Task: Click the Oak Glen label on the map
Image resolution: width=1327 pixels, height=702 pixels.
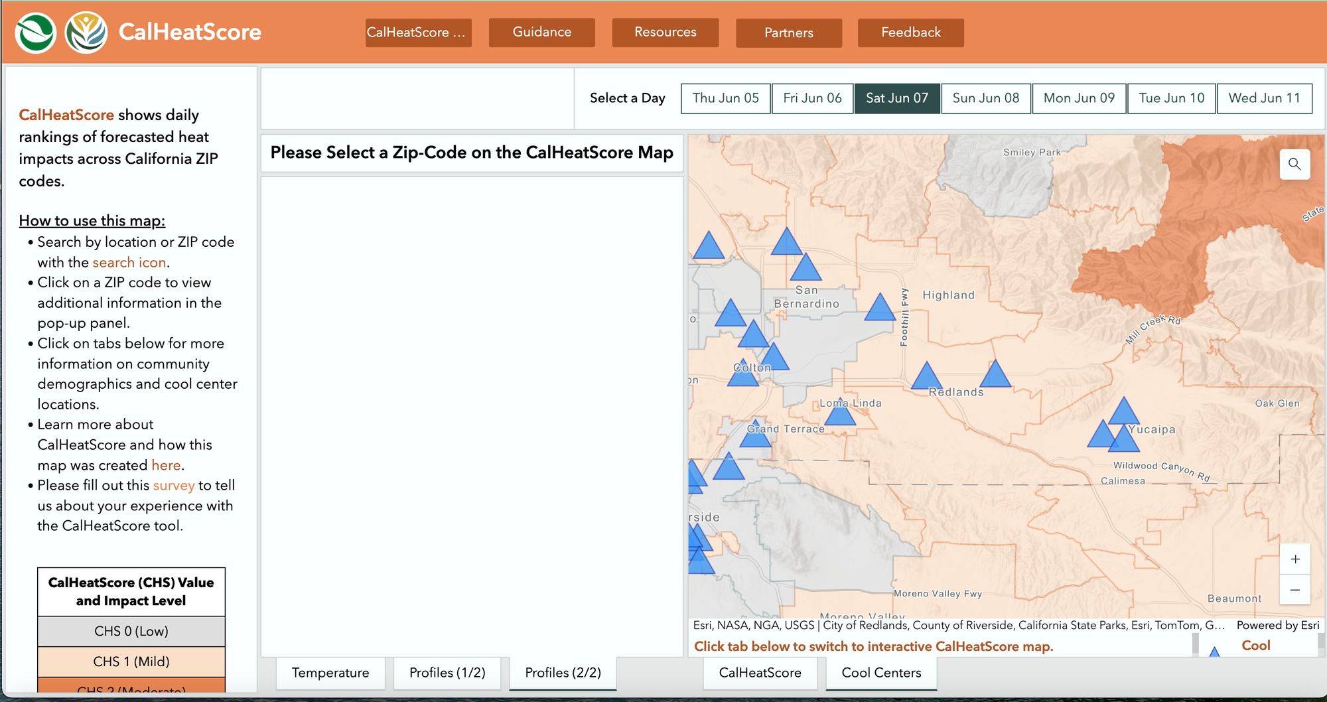Action: tap(1277, 403)
